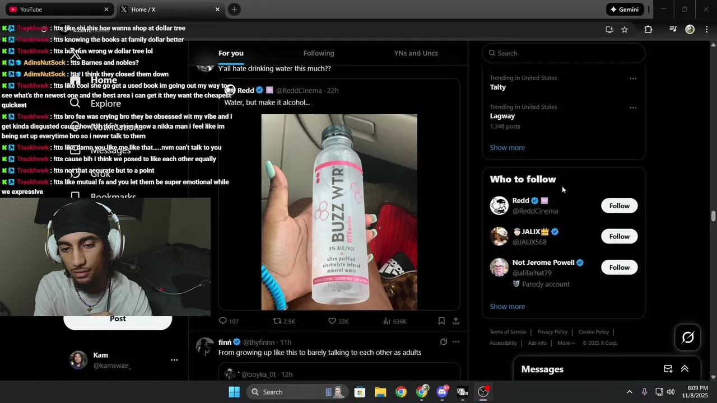
Task: Open the Lagway trending topic
Action: pyautogui.click(x=502, y=116)
